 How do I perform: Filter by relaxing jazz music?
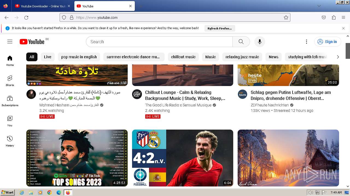coord(242,57)
